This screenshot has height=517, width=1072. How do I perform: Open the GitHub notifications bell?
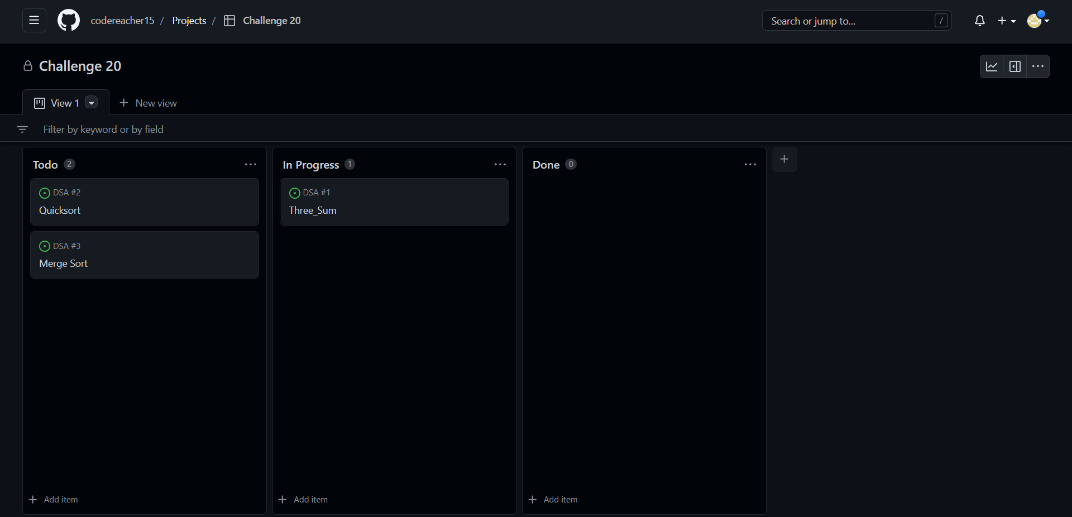(980, 21)
